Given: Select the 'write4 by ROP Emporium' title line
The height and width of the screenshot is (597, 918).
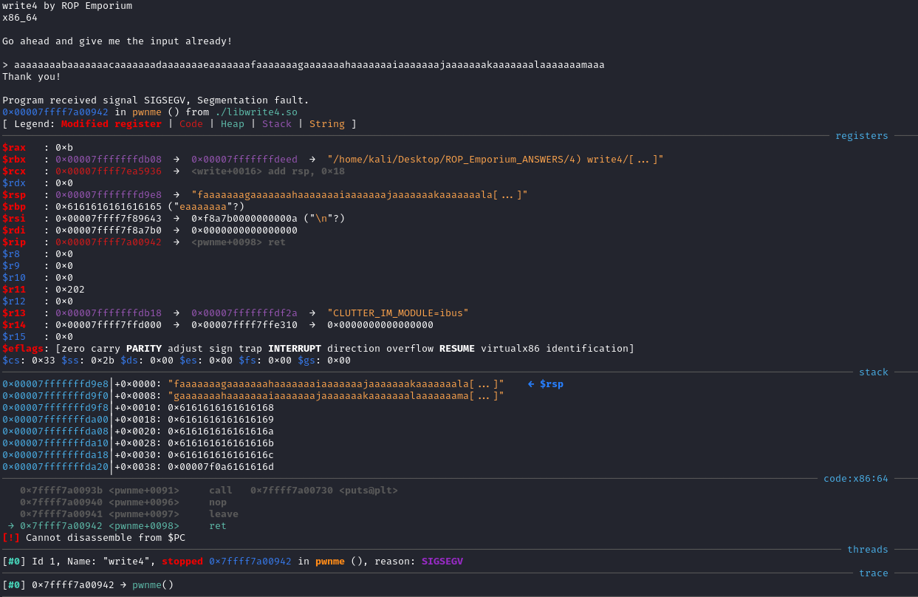Looking at the screenshot, I should click(x=67, y=6).
